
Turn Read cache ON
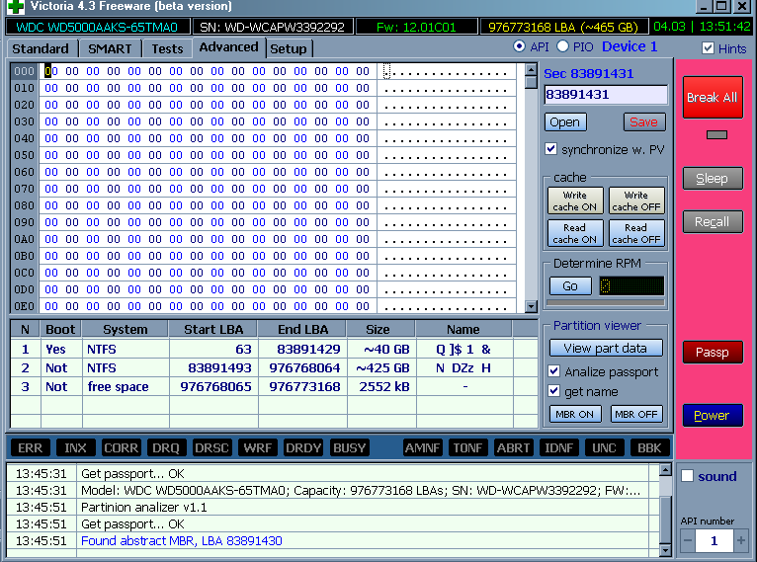pos(575,233)
